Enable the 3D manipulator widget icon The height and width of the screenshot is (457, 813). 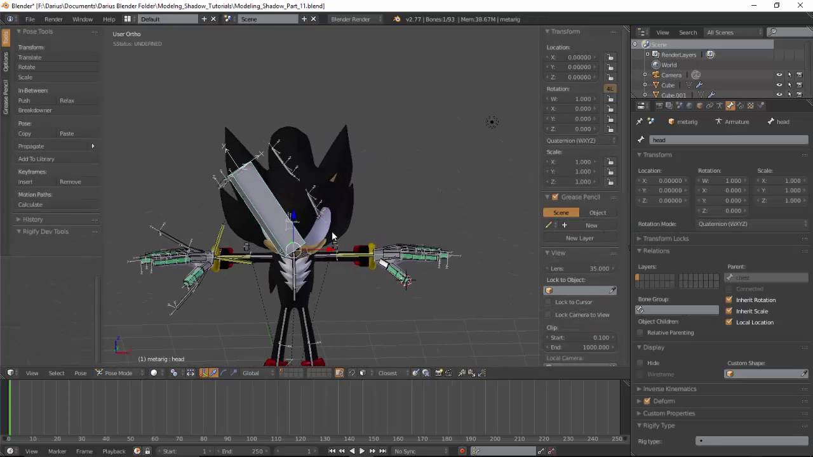point(204,373)
